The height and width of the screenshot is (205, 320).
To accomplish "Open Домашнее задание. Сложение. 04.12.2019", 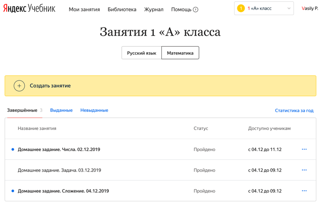I will [63, 191].
